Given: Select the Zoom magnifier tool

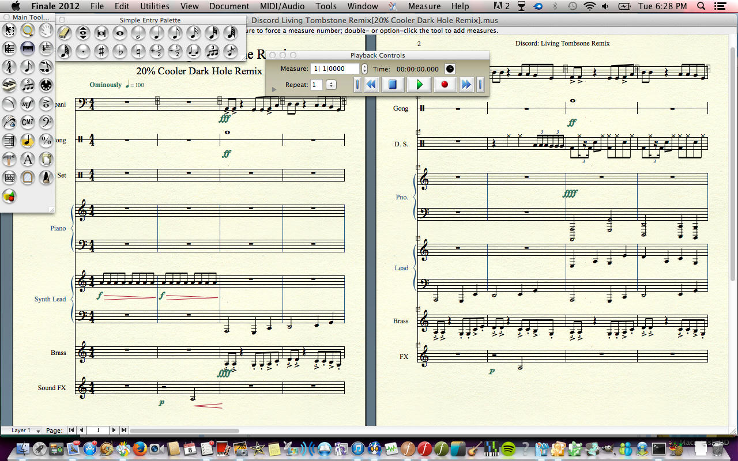Looking at the screenshot, I should 27,31.
